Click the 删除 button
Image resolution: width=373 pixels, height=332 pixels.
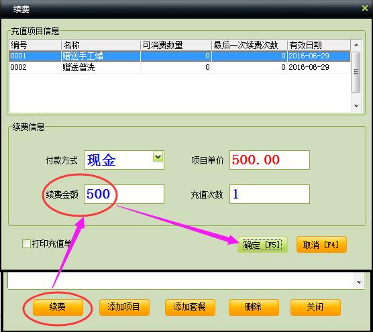(x=254, y=307)
